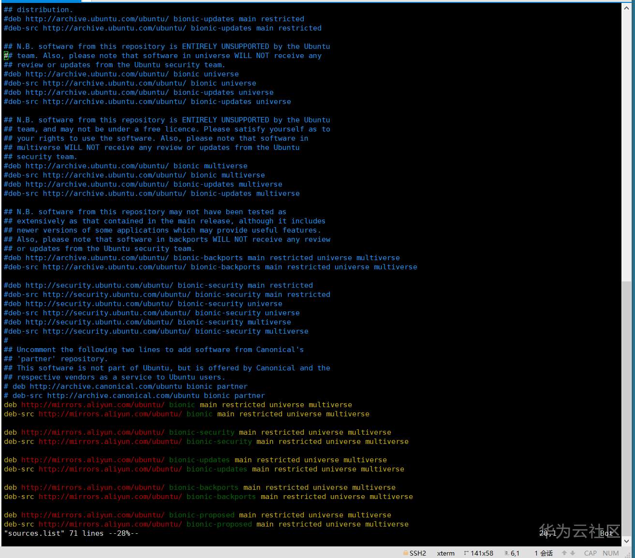Image resolution: width=635 pixels, height=558 pixels.
Task: Click line "## newer versions of some applications"
Action: (x=162, y=230)
